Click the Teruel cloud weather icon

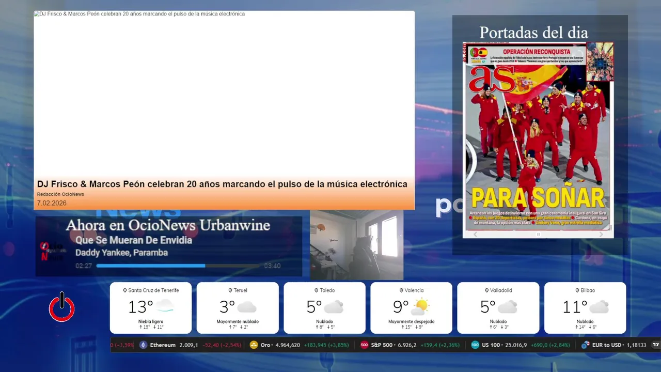click(x=247, y=307)
